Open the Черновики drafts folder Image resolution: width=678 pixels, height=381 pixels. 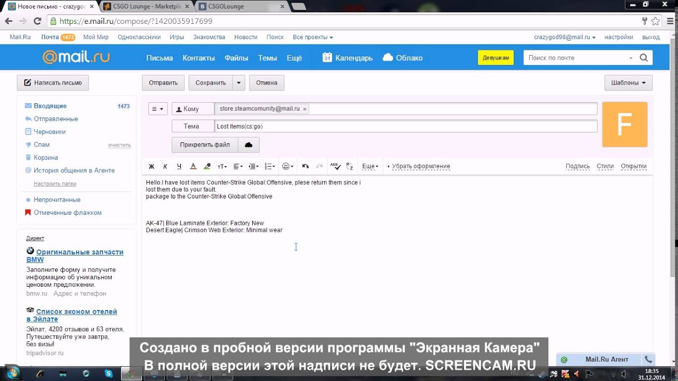point(50,132)
